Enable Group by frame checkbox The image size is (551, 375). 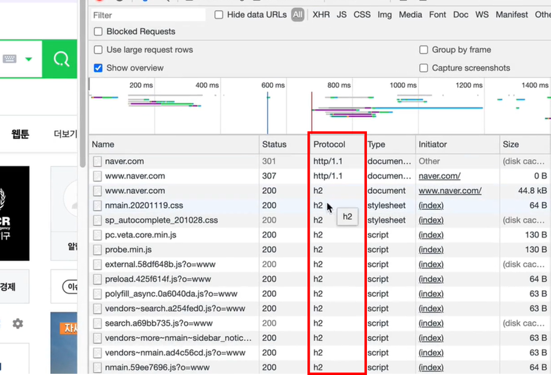coord(424,50)
